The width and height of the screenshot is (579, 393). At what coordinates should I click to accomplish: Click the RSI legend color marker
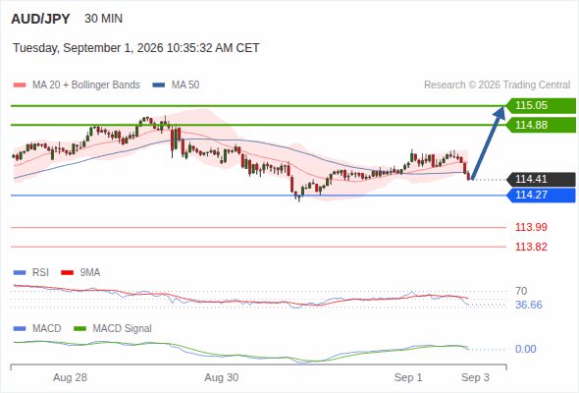pyautogui.click(x=20, y=273)
